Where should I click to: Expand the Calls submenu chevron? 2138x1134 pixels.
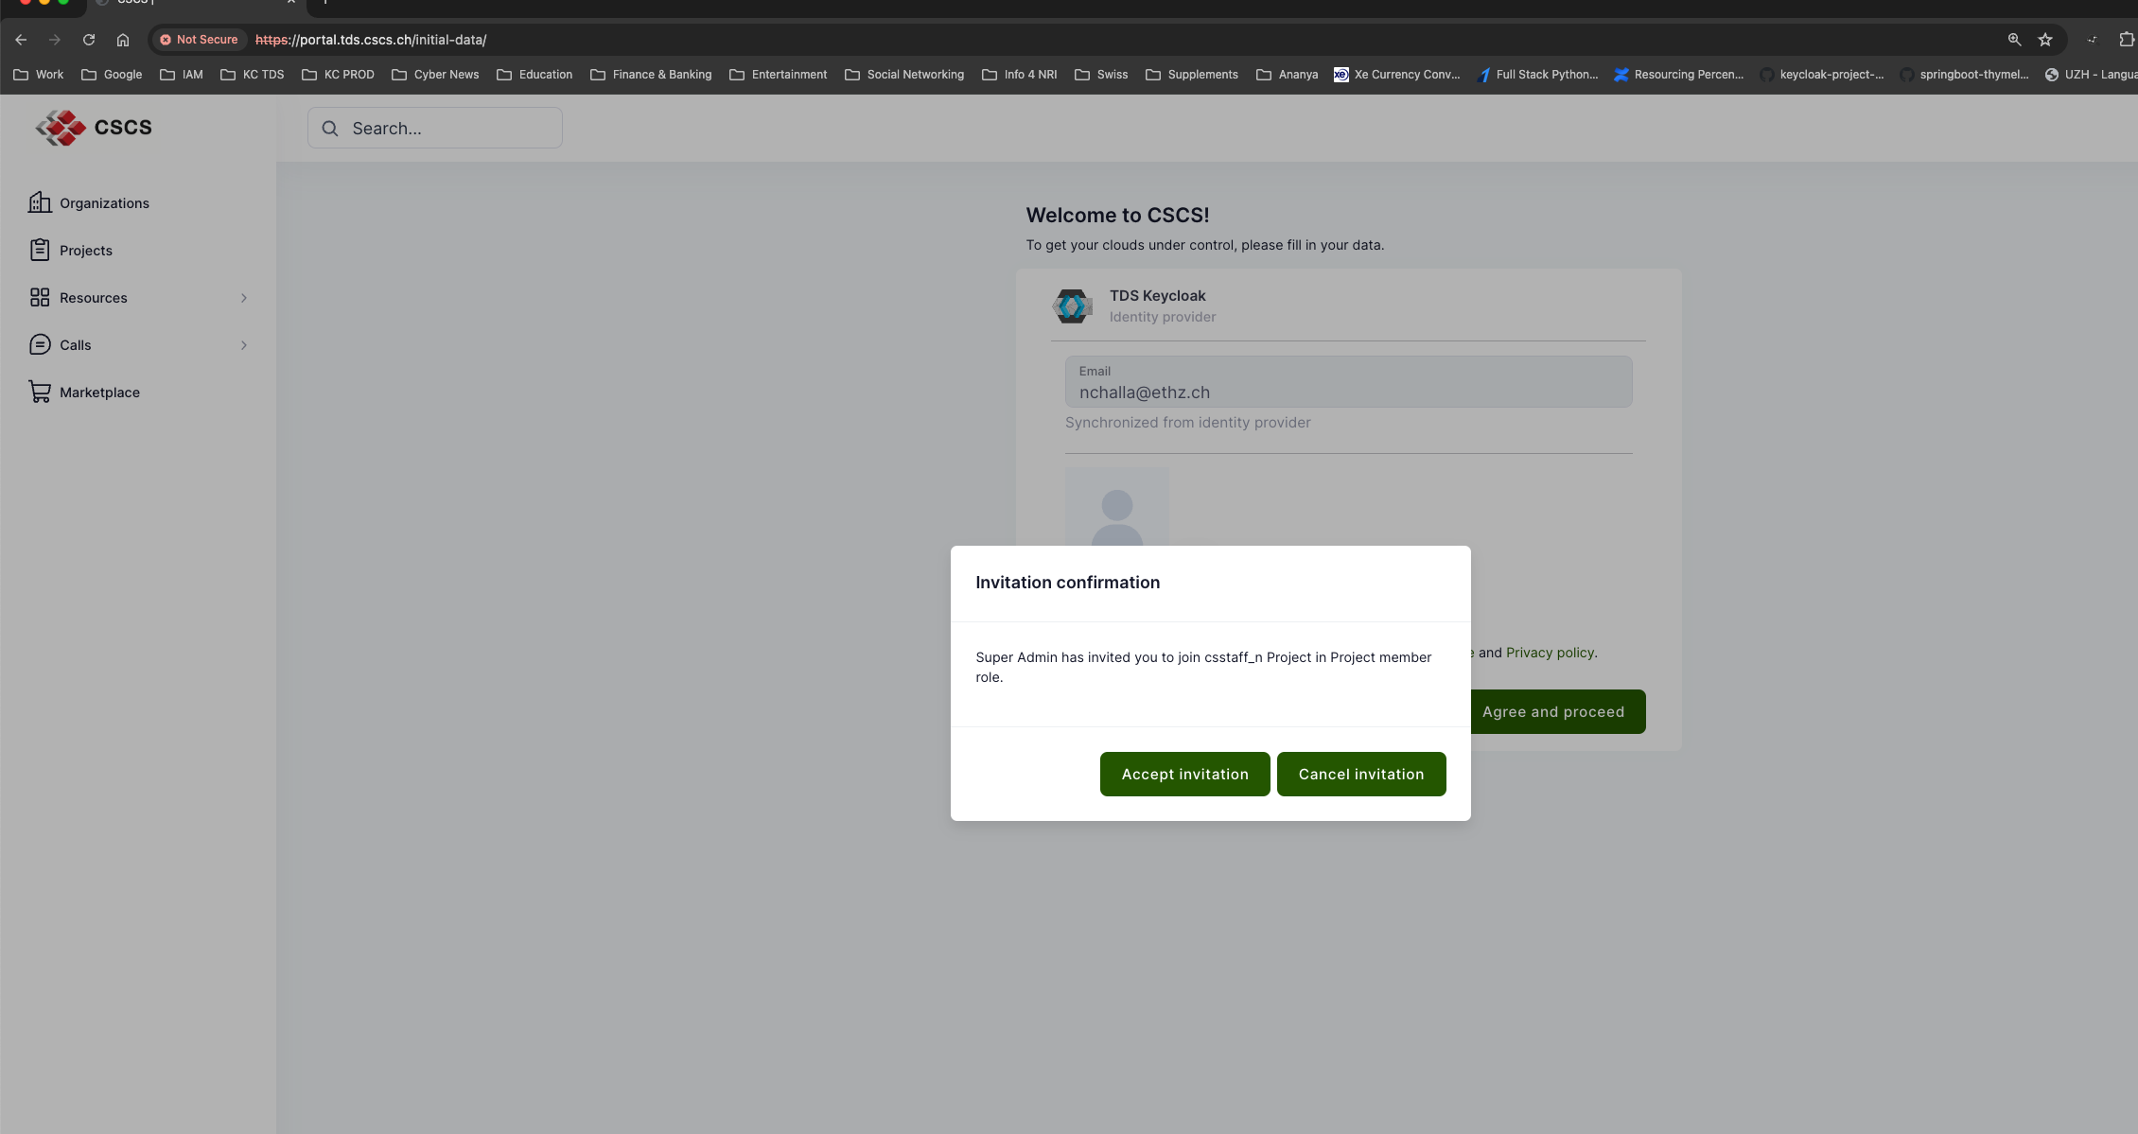click(x=244, y=345)
